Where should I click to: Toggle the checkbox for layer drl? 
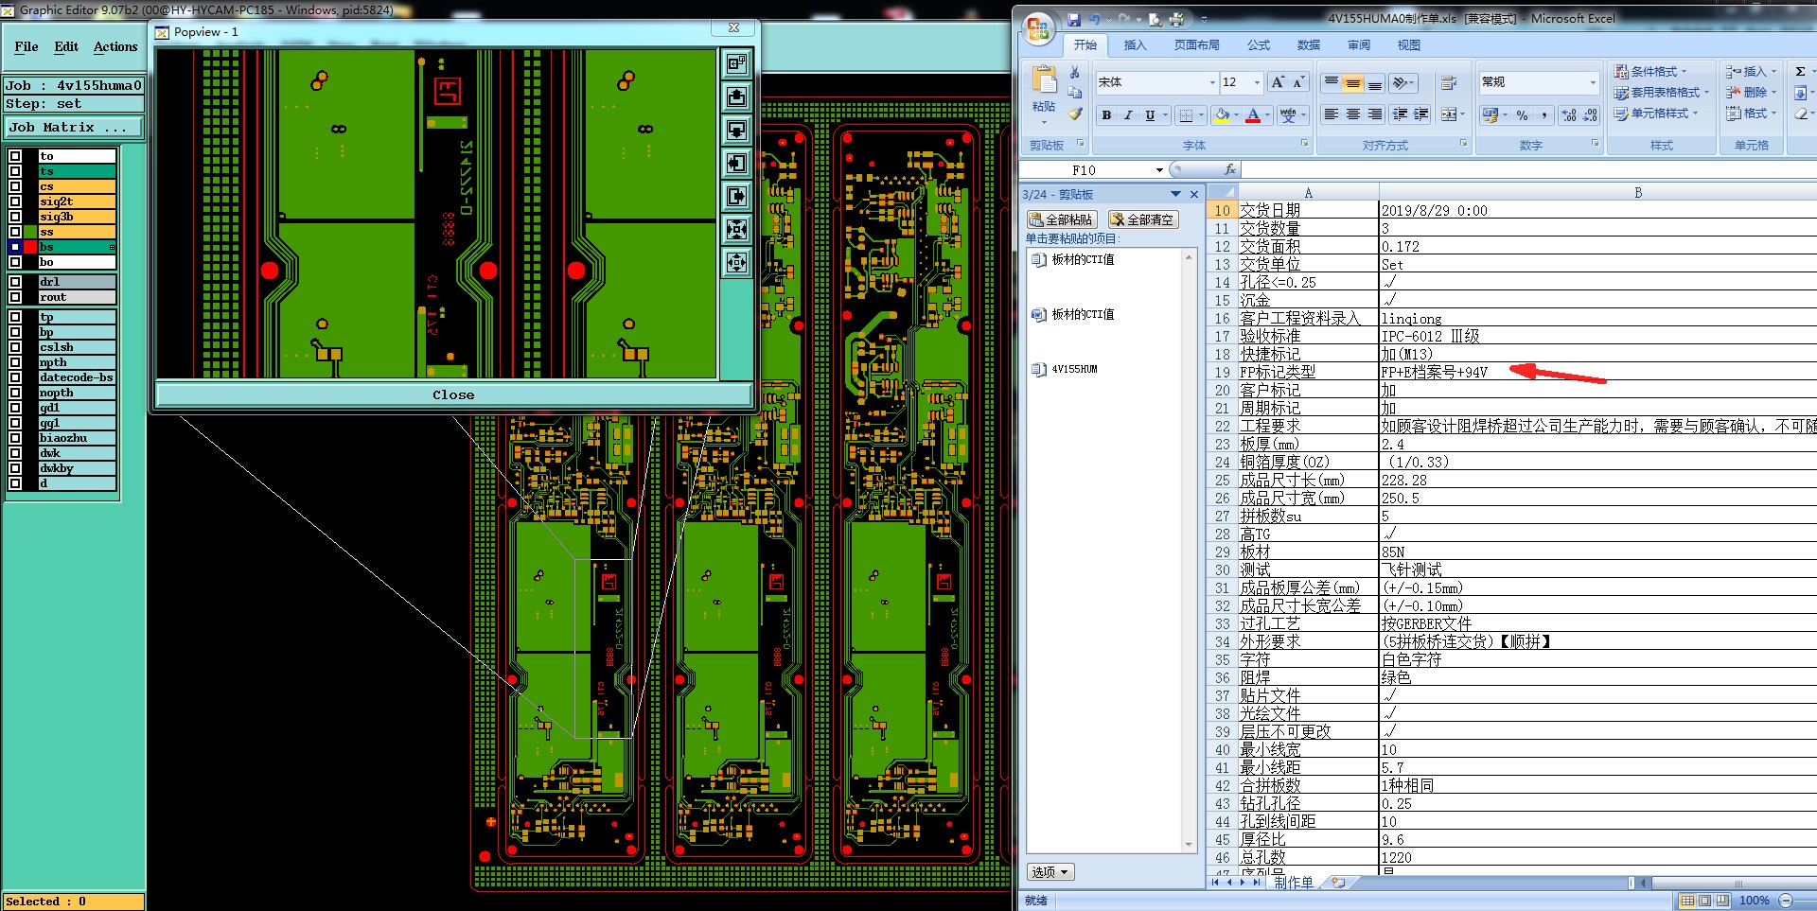point(15,282)
